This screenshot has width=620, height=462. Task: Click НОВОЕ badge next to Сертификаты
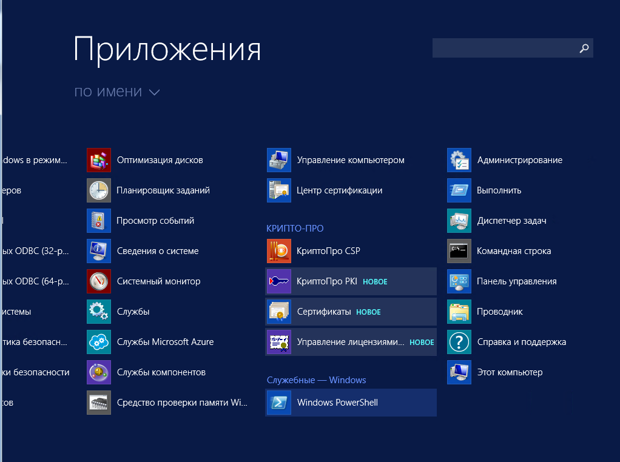(368, 312)
